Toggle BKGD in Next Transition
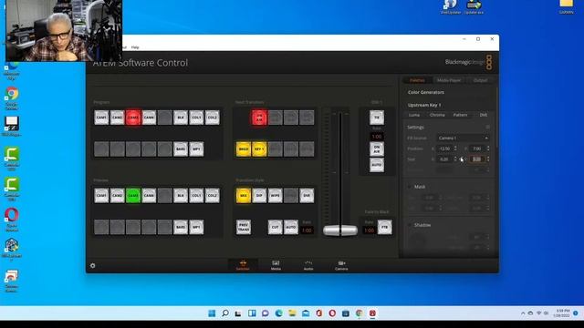 point(244,149)
